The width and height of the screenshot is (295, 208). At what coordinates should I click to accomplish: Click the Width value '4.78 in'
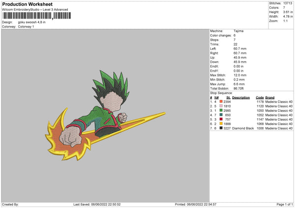click(x=288, y=17)
